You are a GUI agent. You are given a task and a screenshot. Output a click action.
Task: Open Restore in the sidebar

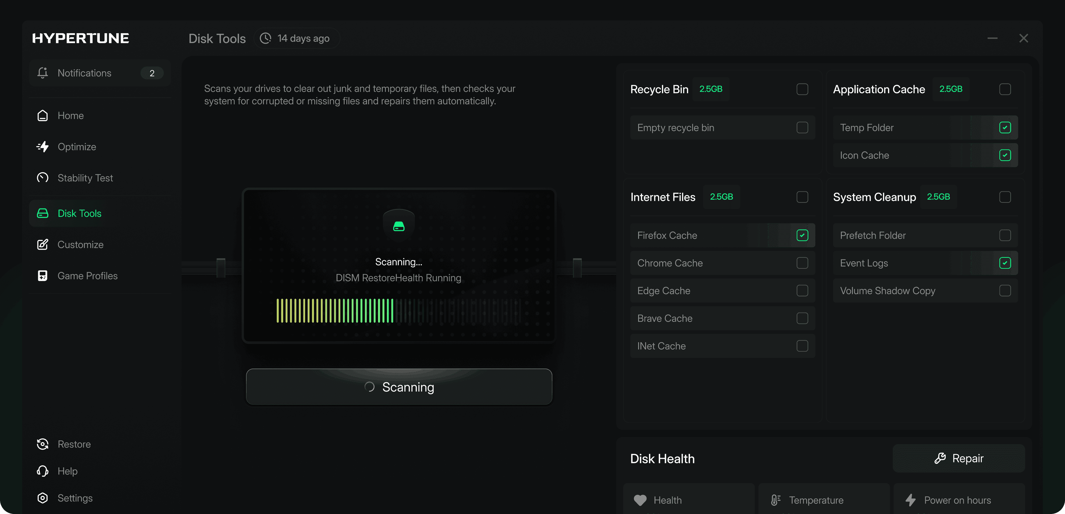tap(100, 444)
